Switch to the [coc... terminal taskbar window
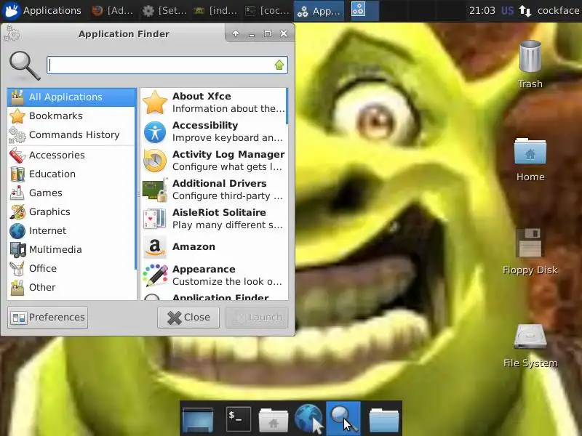Screen dimensions: 582x436 267,10
